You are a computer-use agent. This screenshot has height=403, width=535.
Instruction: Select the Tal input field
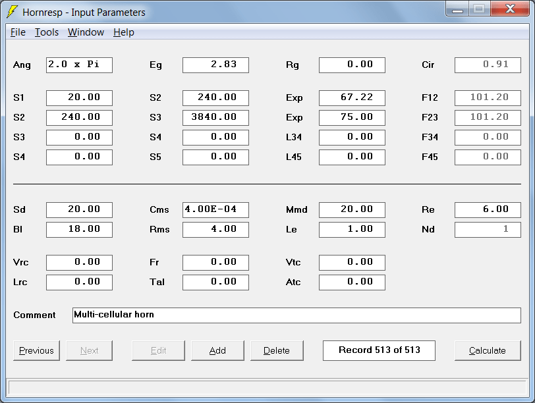[215, 282]
